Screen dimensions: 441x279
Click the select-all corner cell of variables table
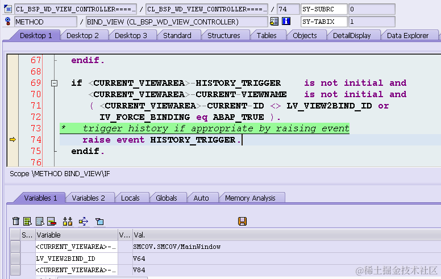point(15,235)
